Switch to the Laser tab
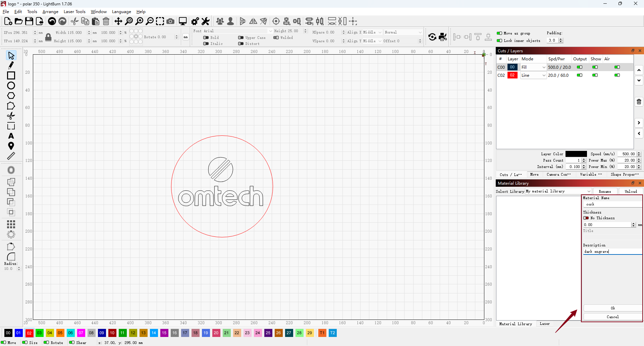This screenshot has height=346, width=644. [545, 324]
